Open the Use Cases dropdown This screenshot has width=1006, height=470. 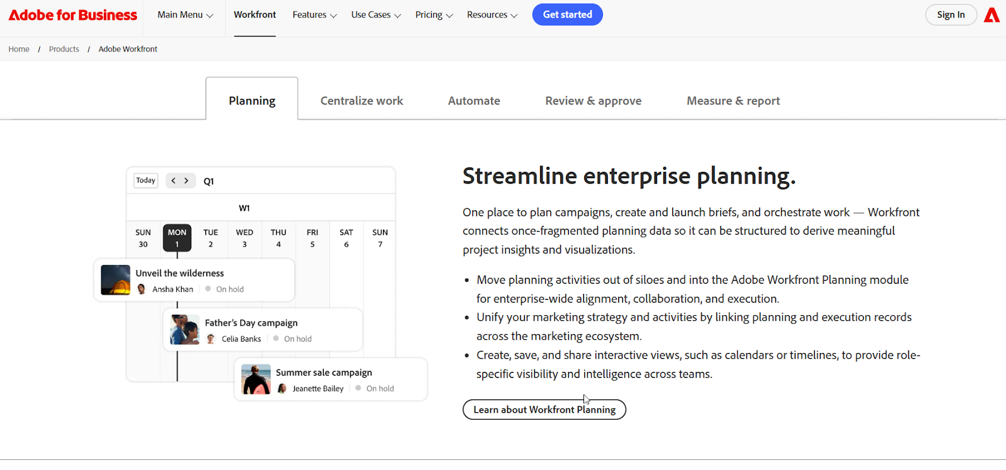(375, 15)
